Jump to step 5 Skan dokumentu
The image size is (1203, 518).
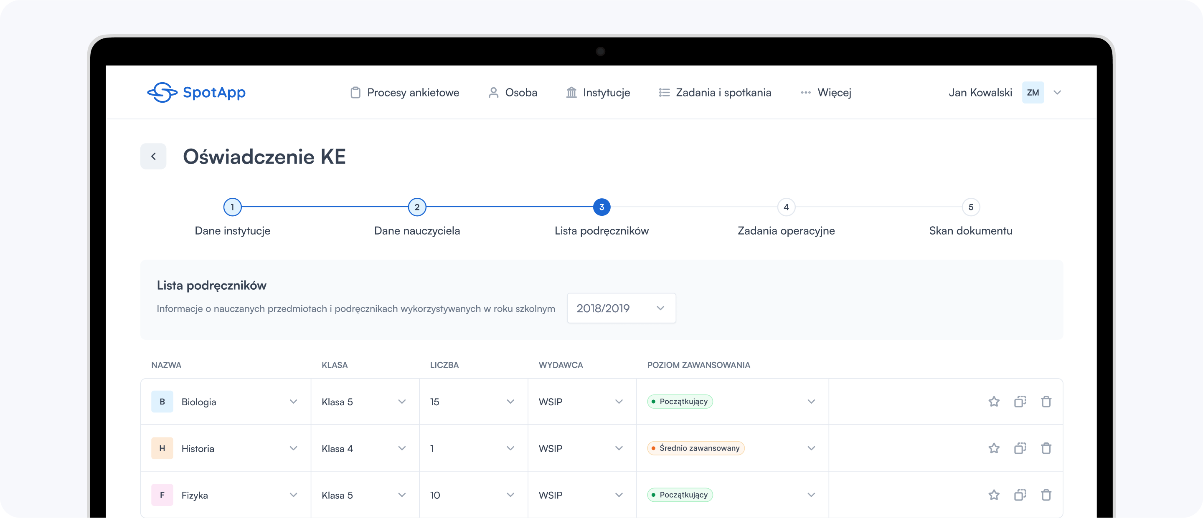pos(971,217)
